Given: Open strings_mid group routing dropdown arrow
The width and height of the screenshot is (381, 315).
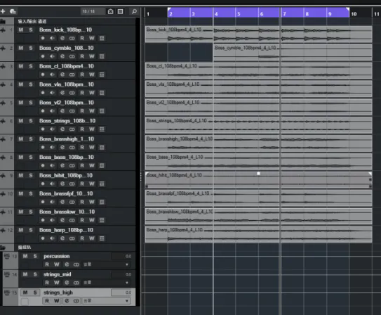Looking at the screenshot, I should pos(127,283).
